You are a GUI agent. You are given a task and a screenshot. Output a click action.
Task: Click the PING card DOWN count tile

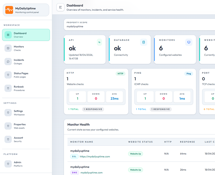click(164, 97)
